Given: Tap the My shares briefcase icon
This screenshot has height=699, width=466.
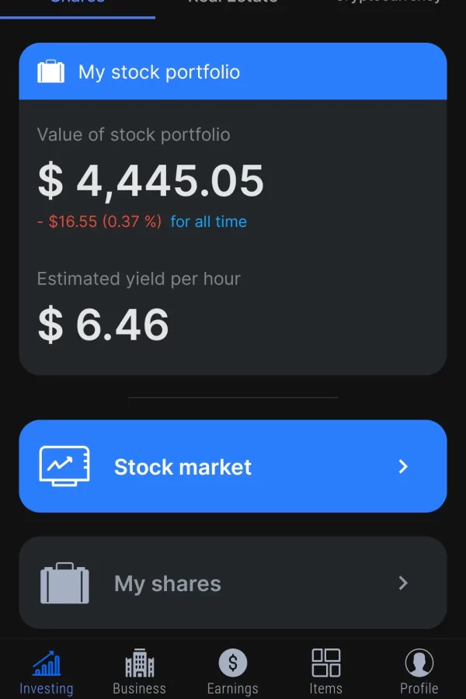Looking at the screenshot, I should (x=64, y=583).
